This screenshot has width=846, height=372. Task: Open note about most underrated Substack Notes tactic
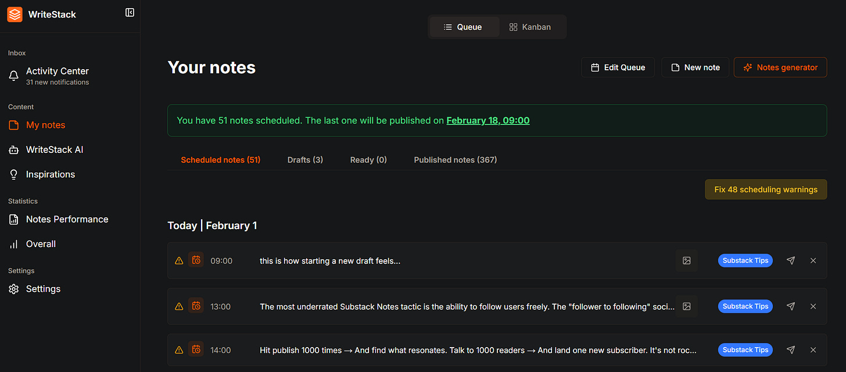click(x=467, y=306)
